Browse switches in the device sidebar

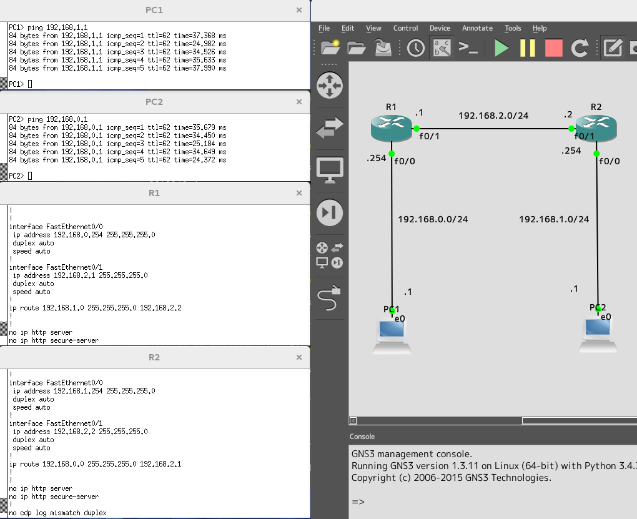330,127
